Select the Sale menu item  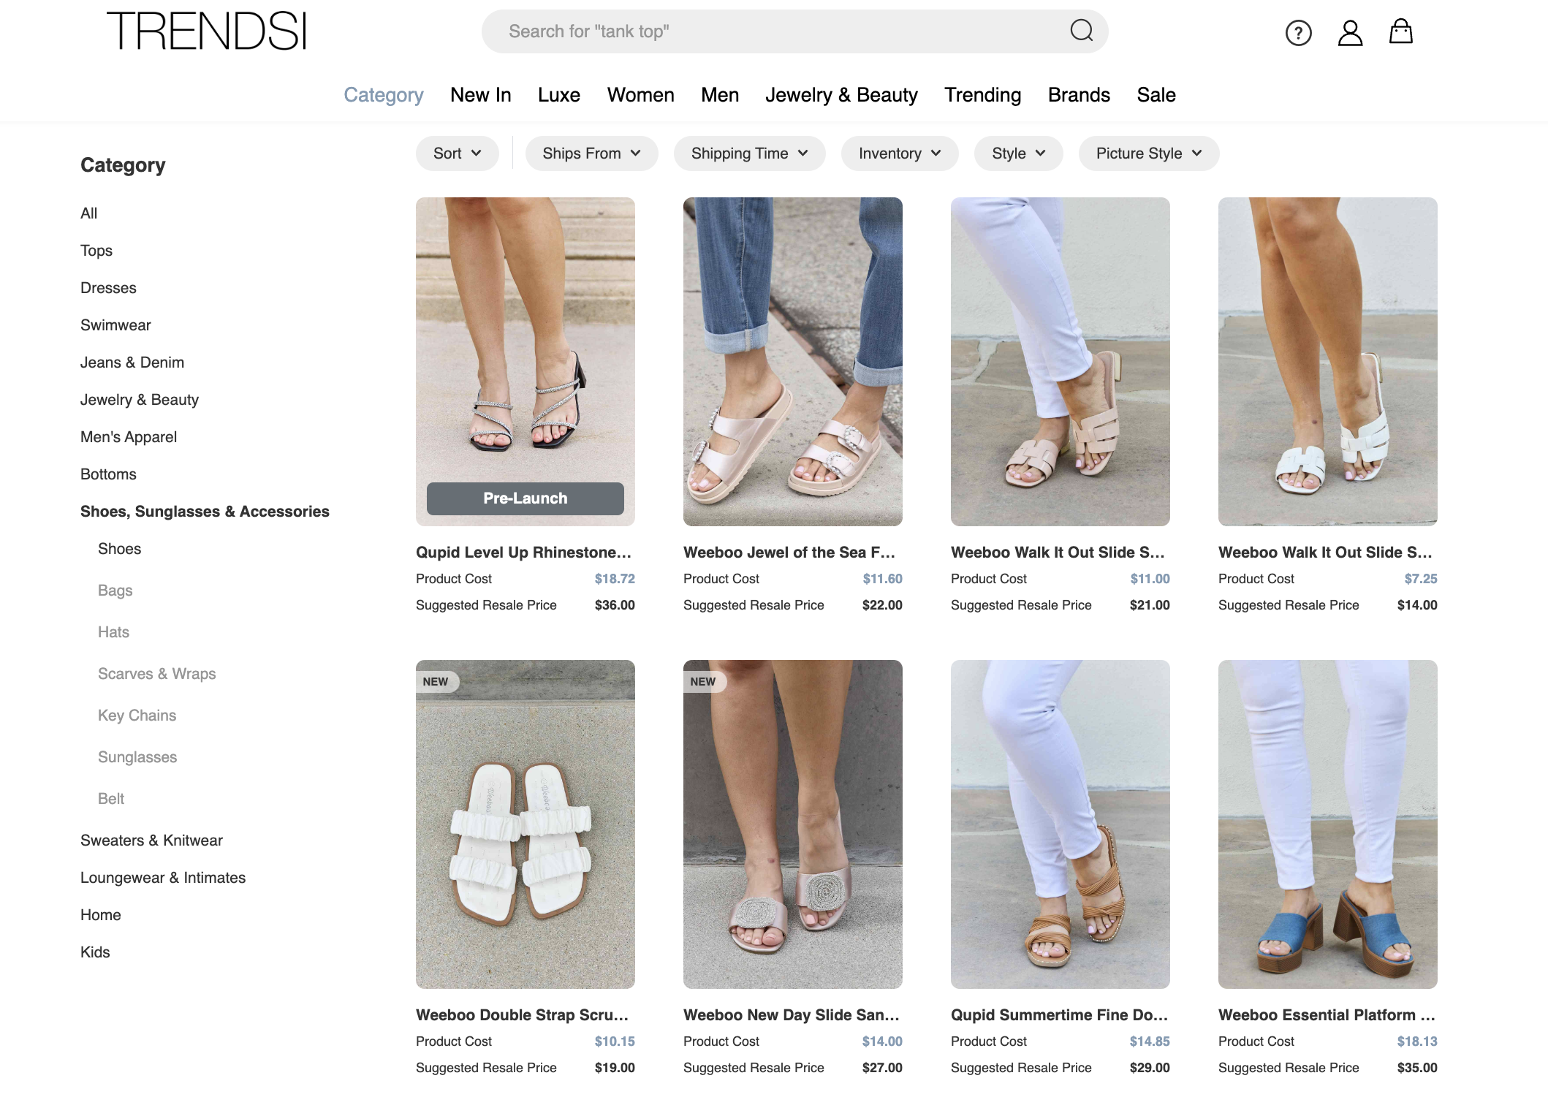[1156, 94]
